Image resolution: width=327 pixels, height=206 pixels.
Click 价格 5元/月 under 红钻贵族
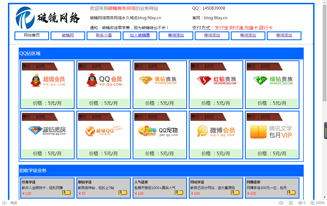tap(216, 103)
